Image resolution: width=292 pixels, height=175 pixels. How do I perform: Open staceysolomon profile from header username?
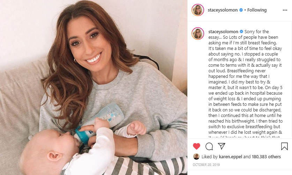223,10
